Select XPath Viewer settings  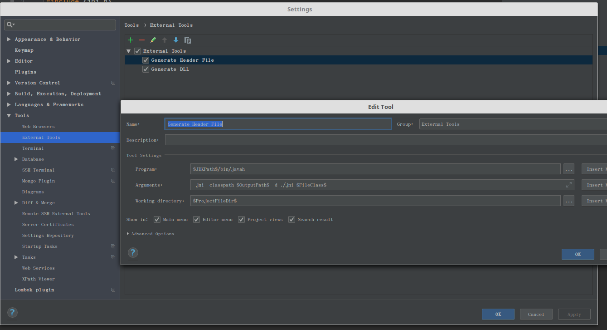[x=38, y=279]
